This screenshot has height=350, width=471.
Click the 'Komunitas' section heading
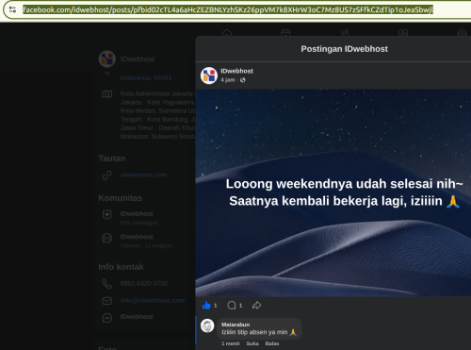(121, 198)
